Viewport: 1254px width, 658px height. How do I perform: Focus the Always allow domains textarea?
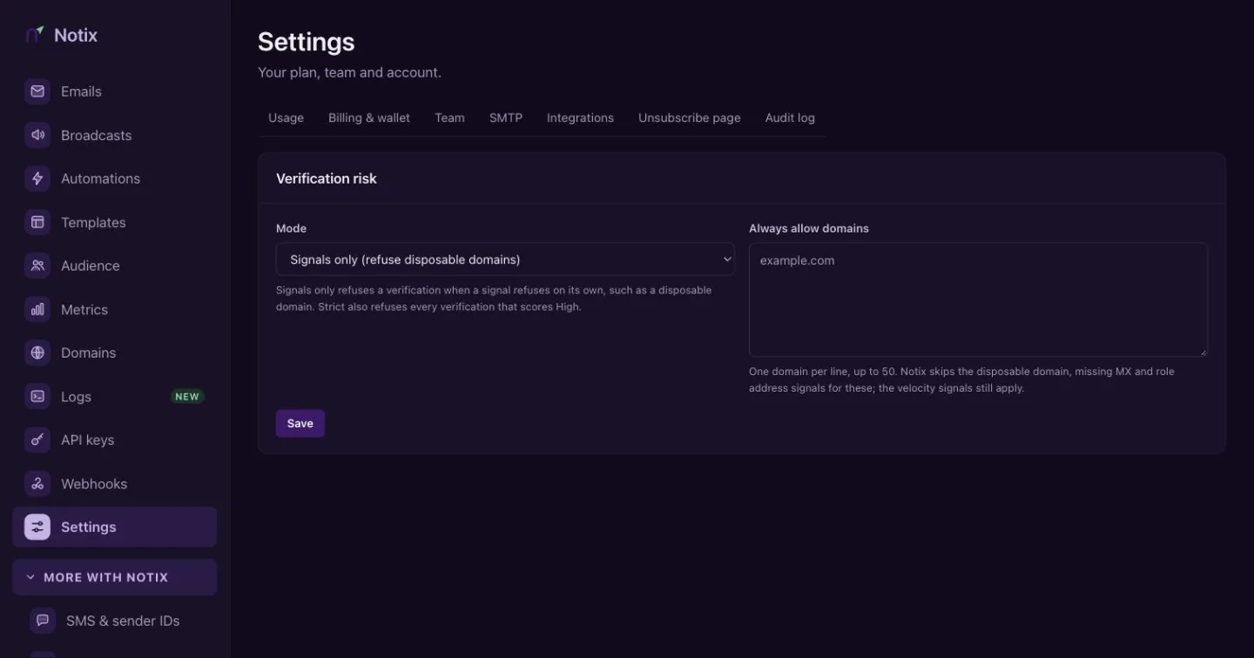(978, 299)
